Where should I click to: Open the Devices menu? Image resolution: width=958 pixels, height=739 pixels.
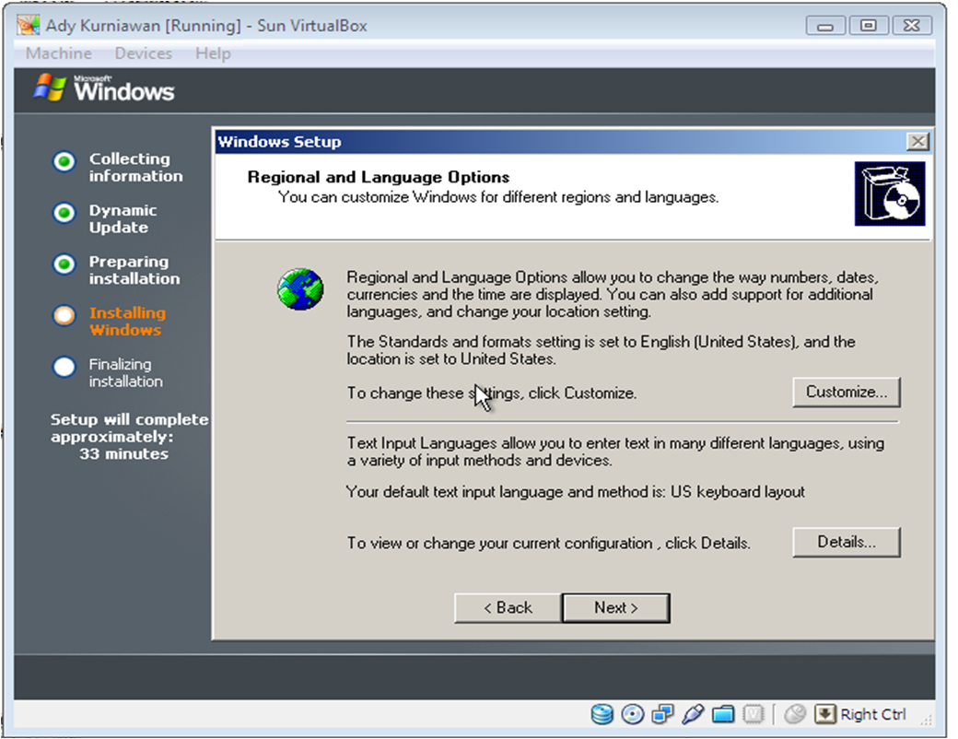point(144,53)
